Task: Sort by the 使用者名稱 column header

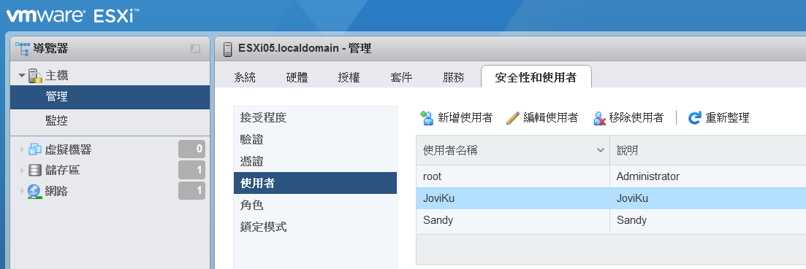Action: [x=512, y=150]
